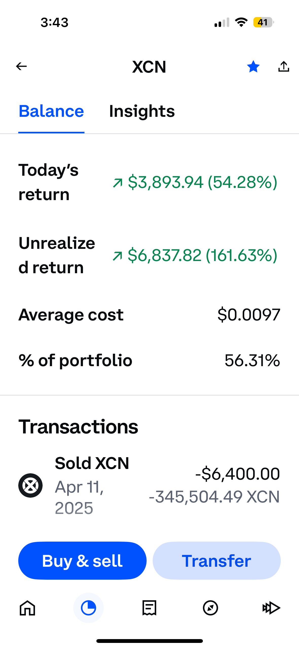The image size is (299, 649).
Task: Tap the Average cost row
Action: (149, 315)
